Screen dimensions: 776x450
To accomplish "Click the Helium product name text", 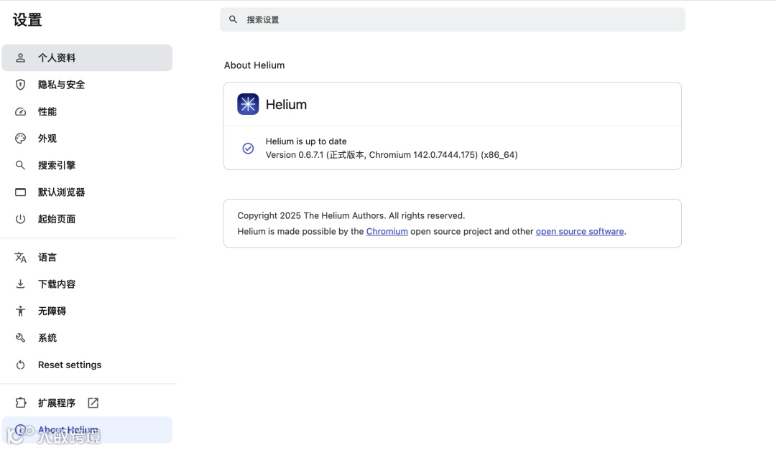I will (286, 104).
